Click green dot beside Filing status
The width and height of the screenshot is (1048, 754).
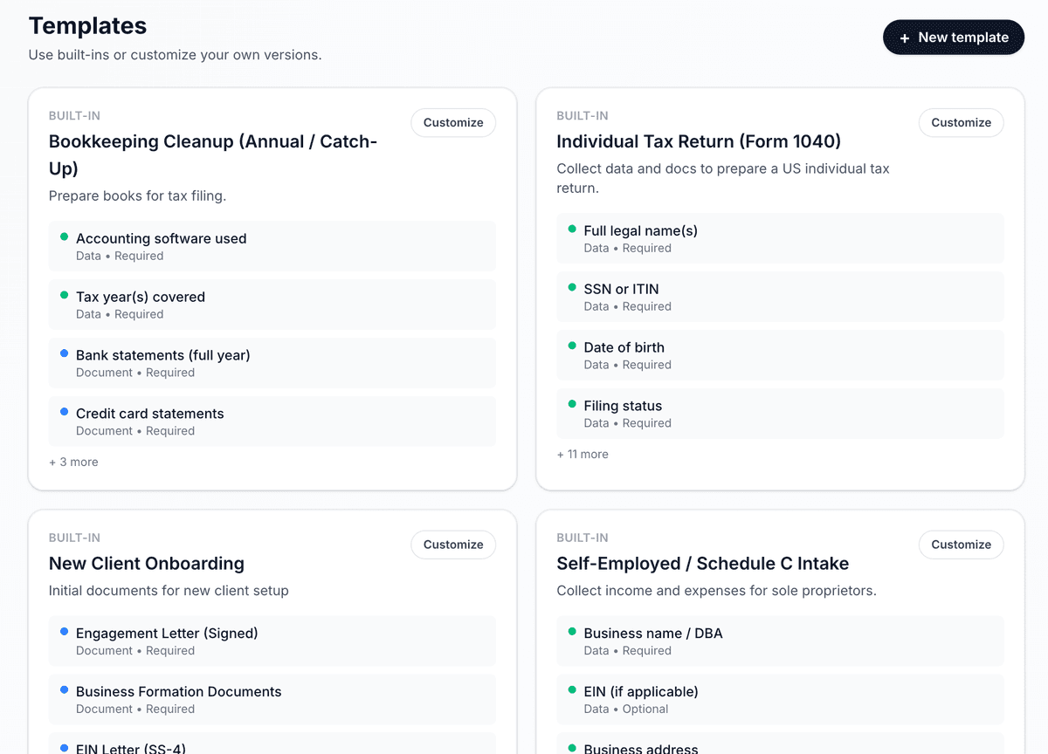click(x=572, y=405)
